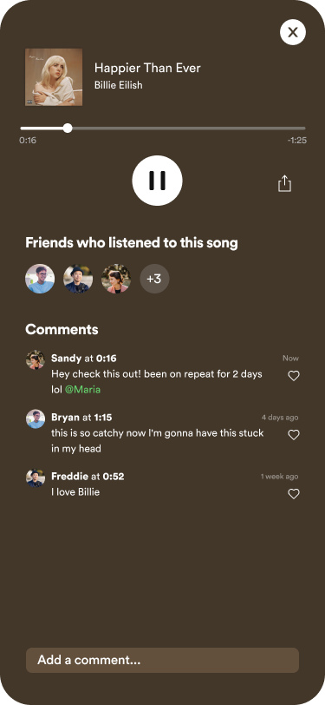Screen dimensions: 325x705
Task: Expand the +3 more friends bubble
Action: [x=154, y=279]
